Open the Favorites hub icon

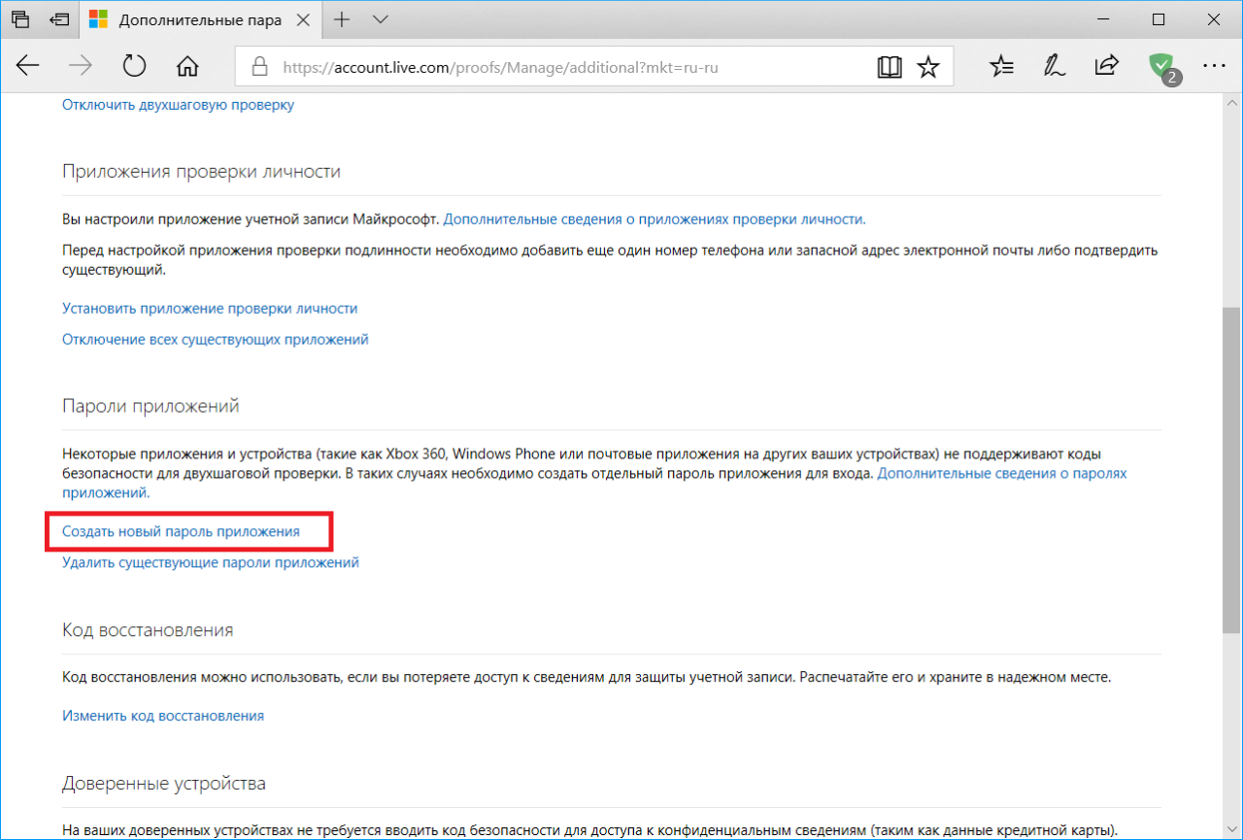tap(1001, 66)
